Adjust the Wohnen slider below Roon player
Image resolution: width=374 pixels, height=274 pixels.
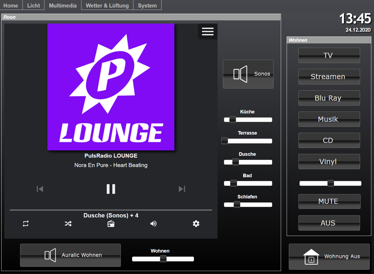click(x=163, y=259)
